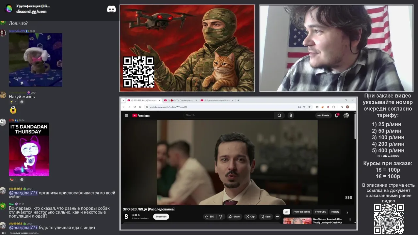Dislike the video with thumbs down

pyautogui.click(x=220, y=216)
